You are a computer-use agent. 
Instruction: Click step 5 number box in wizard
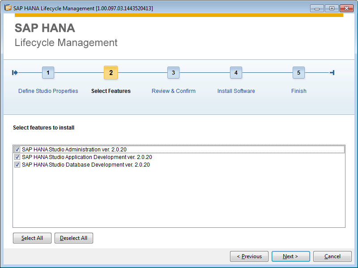coord(298,73)
